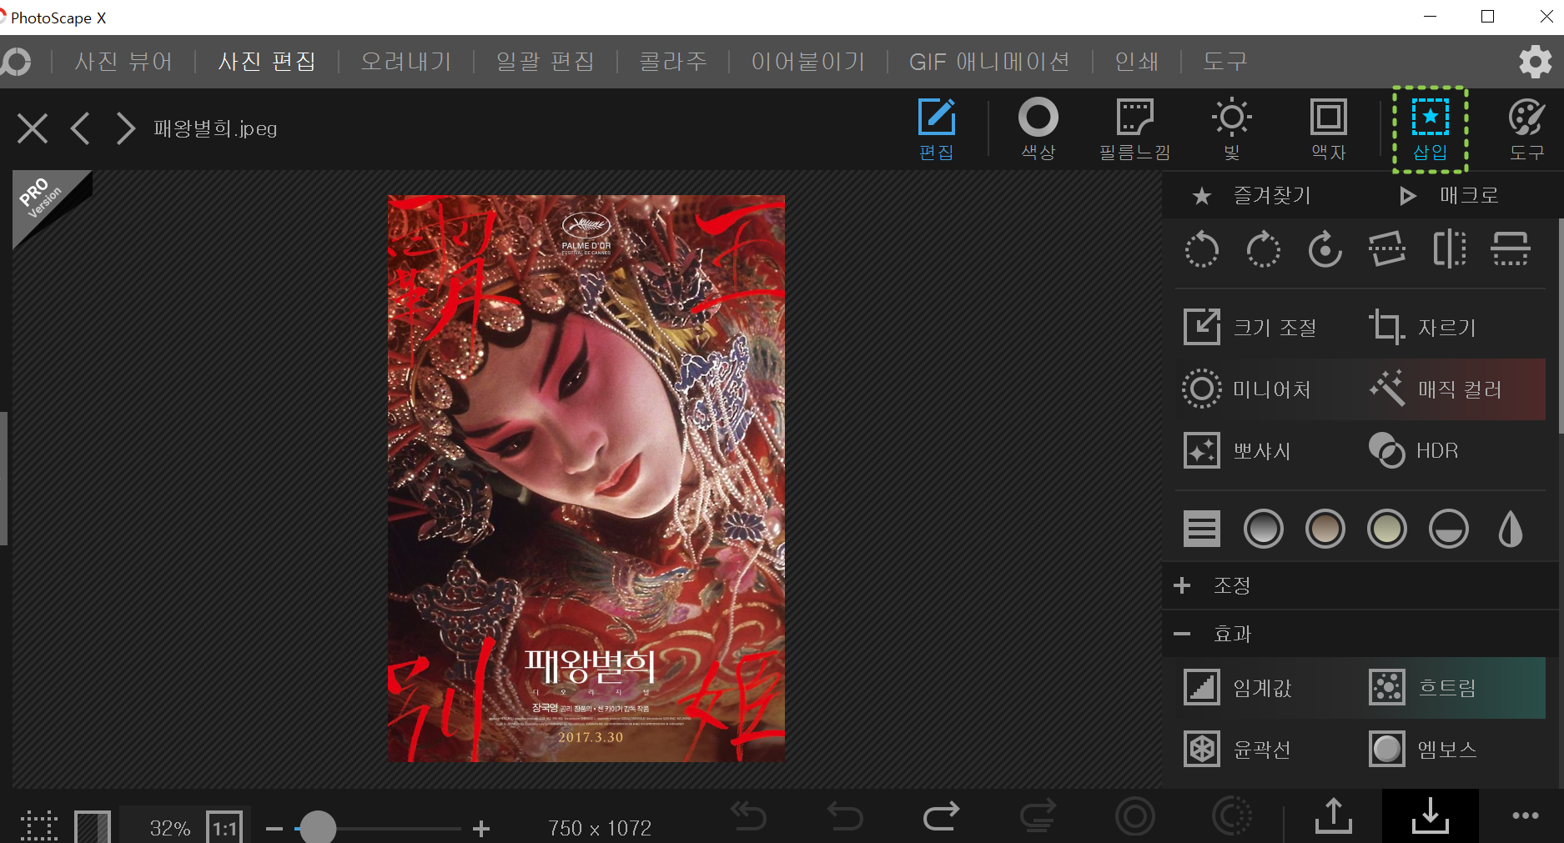The image size is (1564, 843).
Task: Click the right panel scrollbar
Action: (x=1561, y=325)
